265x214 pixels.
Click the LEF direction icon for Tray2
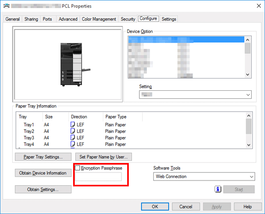[x=73, y=131]
